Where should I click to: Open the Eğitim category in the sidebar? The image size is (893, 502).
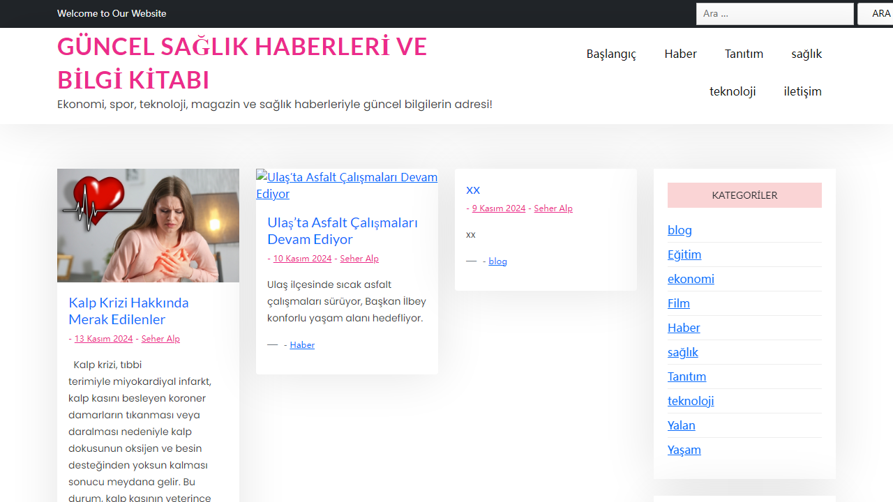684,254
